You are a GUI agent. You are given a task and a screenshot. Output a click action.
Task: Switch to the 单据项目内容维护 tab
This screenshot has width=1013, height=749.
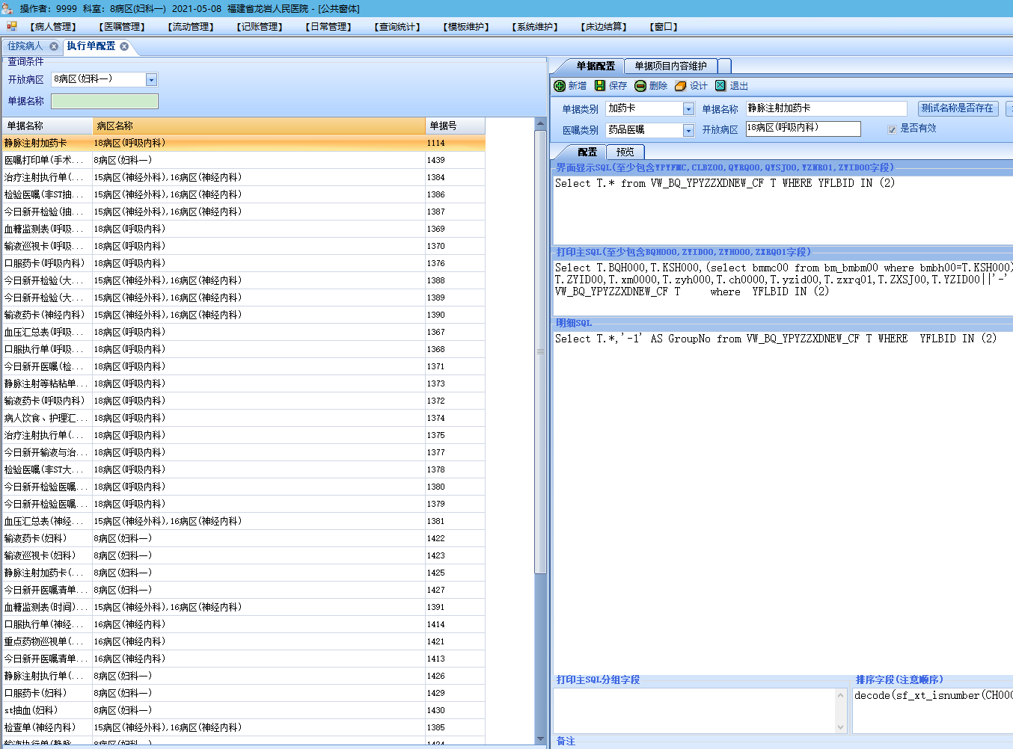pyautogui.click(x=670, y=66)
